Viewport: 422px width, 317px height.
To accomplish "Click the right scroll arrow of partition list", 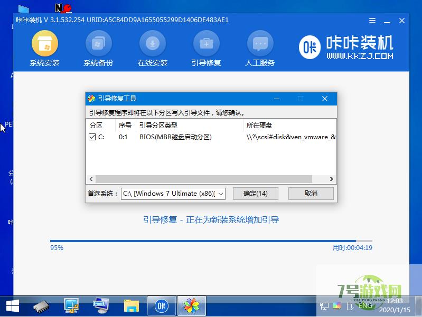I will tap(332, 179).
